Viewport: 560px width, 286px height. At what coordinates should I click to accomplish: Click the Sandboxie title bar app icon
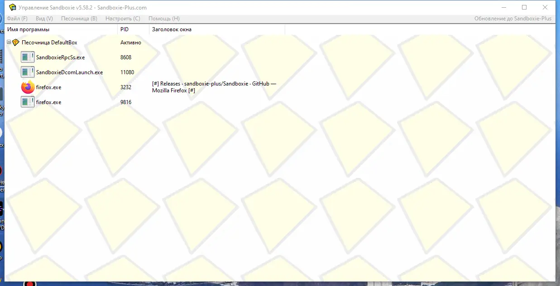coord(12,7)
